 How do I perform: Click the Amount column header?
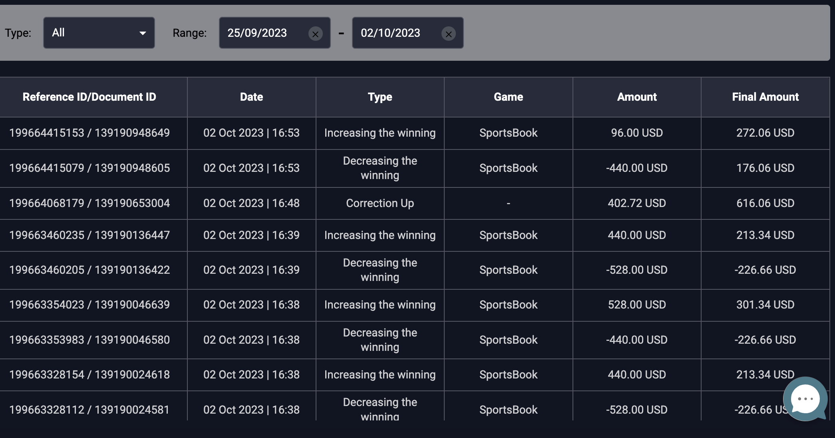coord(636,97)
